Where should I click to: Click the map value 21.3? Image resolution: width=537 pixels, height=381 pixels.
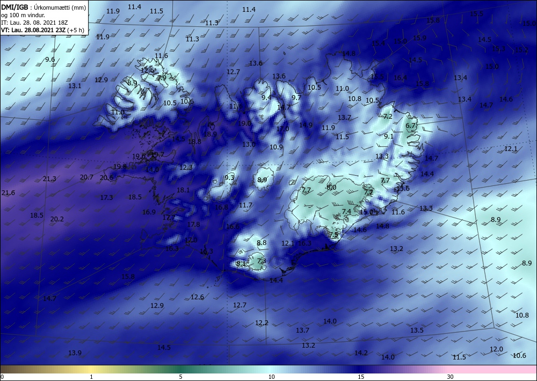pyautogui.click(x=49, y=179)
